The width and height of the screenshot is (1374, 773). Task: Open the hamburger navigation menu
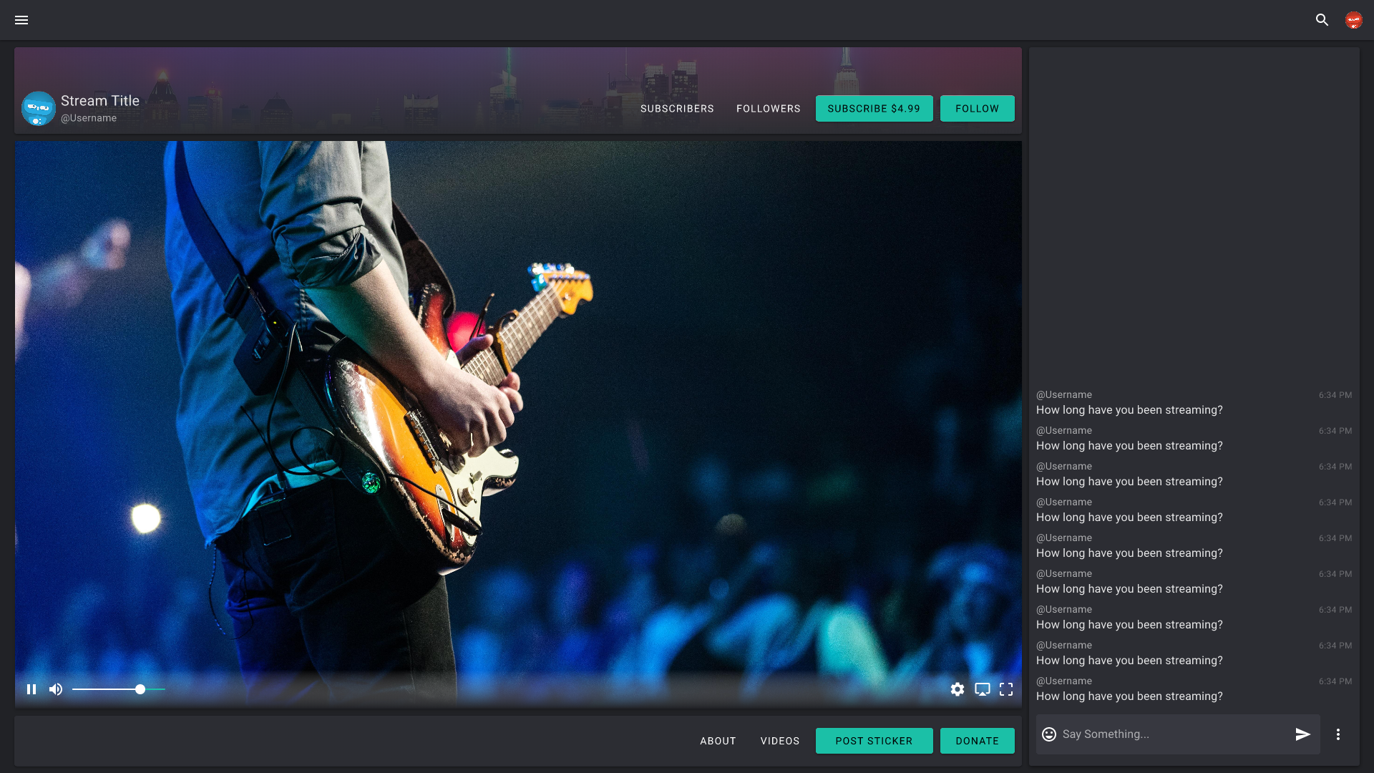tap(21, 20)
